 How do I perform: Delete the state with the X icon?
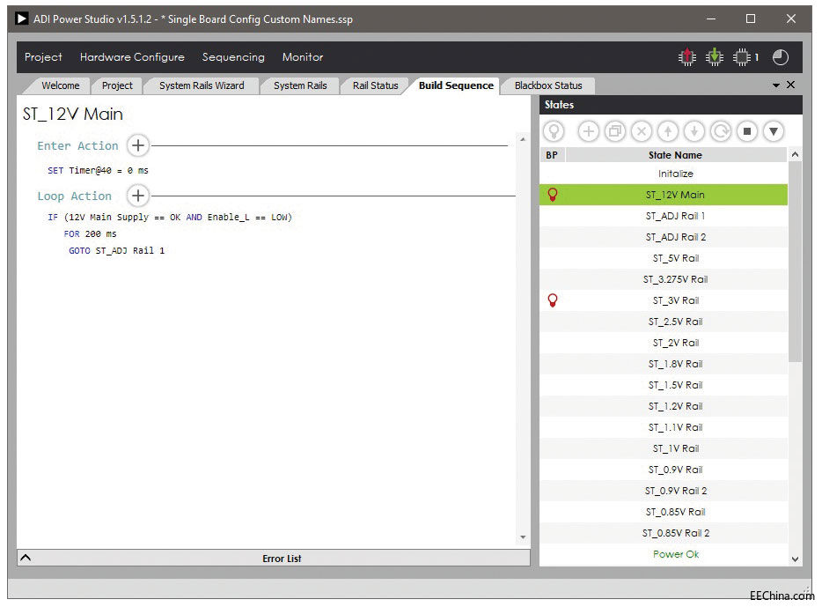tap(641, 131)
